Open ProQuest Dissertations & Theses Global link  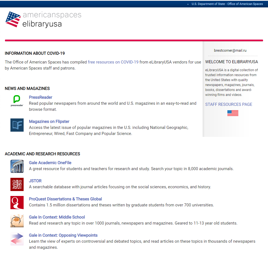[x=65, y=199]
